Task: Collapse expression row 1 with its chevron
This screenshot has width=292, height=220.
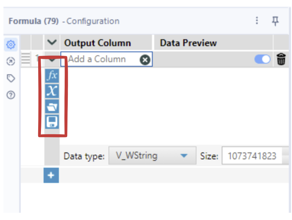Action: (x=52, y=59)
